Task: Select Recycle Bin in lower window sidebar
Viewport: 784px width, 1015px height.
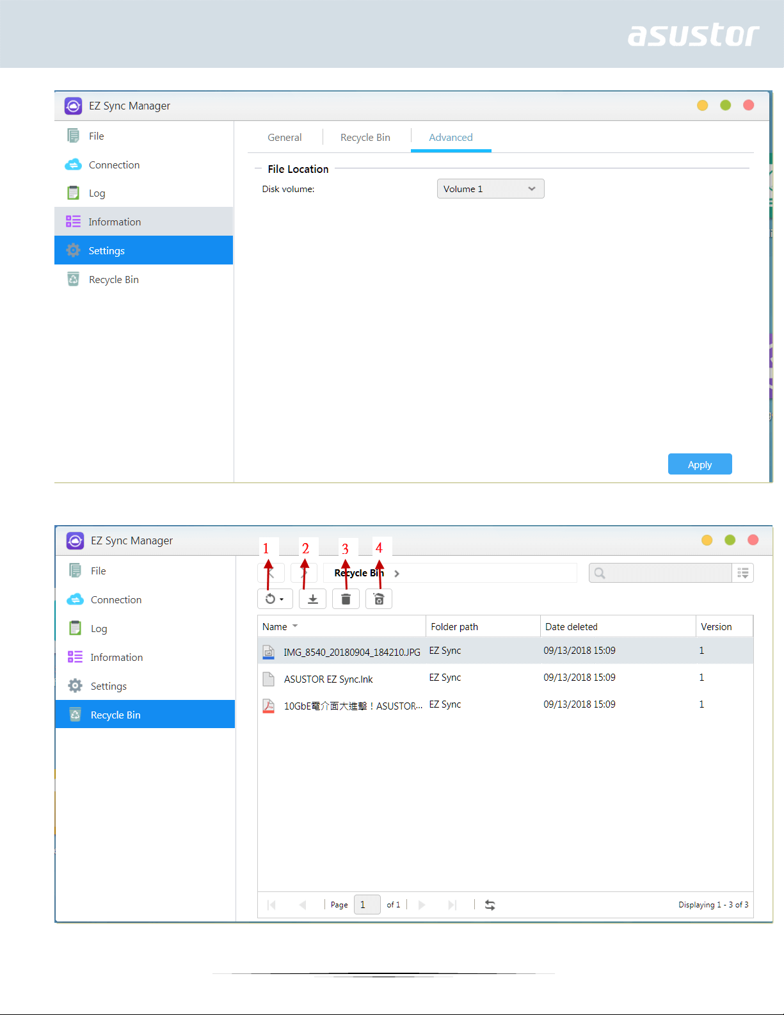Action: [x=145, y=715]
